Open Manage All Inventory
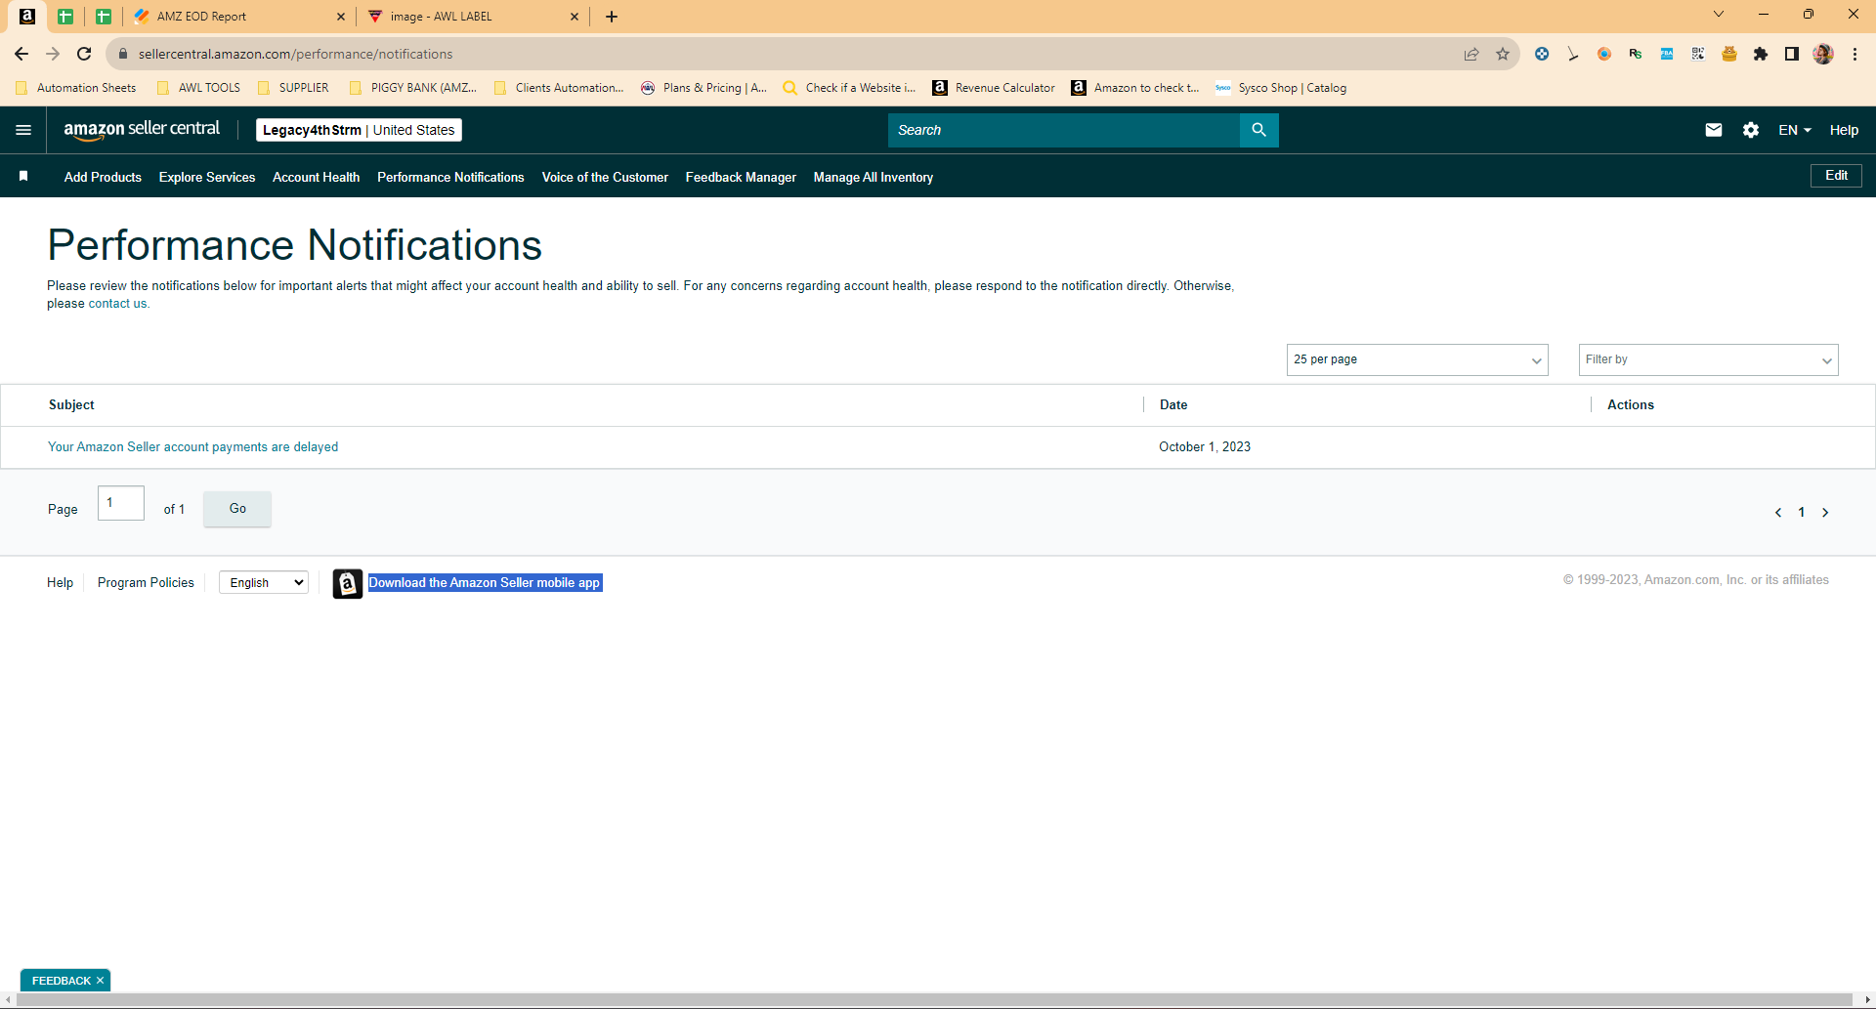The height and width of the screenshot is (1009, 1876). pos(874,177)
